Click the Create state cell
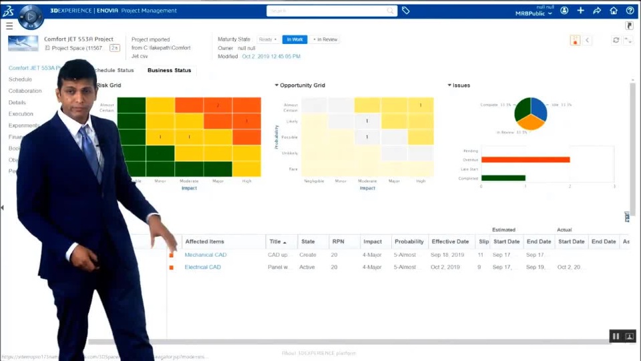Screen dimensions: 641x361 (307, 255)
